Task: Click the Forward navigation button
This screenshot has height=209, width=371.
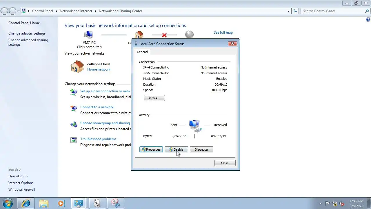Action: coord(12,11)
